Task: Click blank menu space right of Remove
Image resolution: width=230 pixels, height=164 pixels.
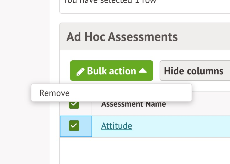Action: pyautogui.click(x=132, y=93)
